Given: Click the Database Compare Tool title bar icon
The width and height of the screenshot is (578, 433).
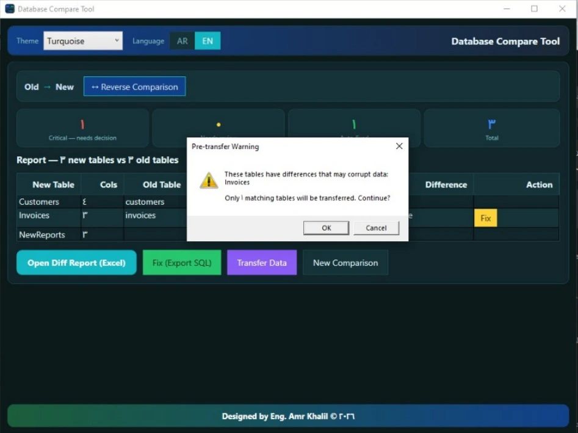Looking at the screenshot, I should [10, 9].
